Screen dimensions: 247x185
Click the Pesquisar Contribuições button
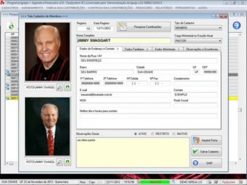pyautogui.click(x=144, y=27)
